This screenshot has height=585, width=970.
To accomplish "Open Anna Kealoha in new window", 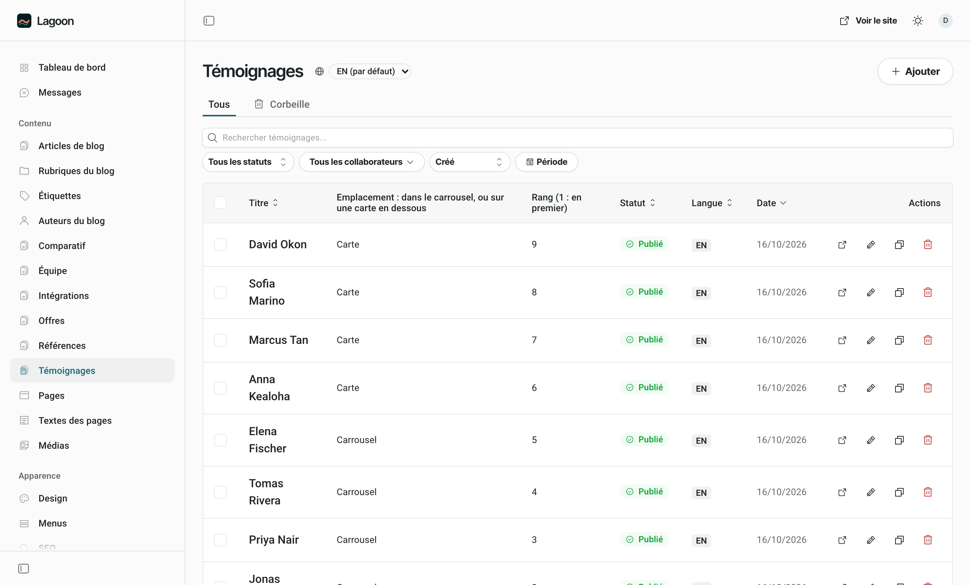I will pos(842,388).
